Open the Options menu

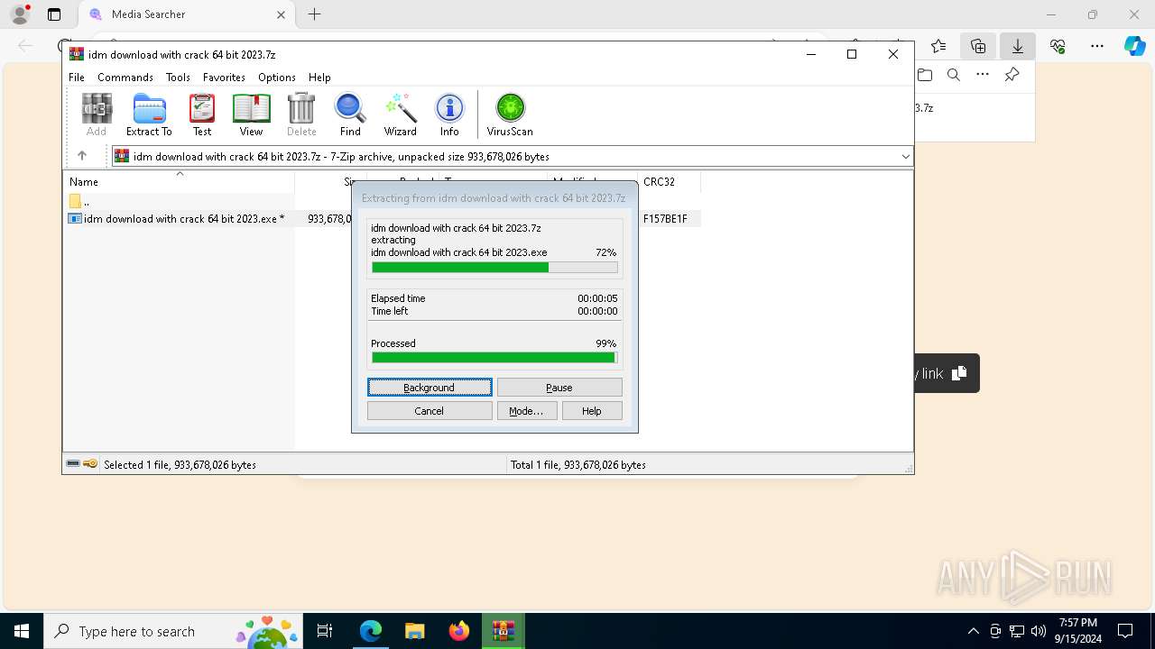[277, 78]
